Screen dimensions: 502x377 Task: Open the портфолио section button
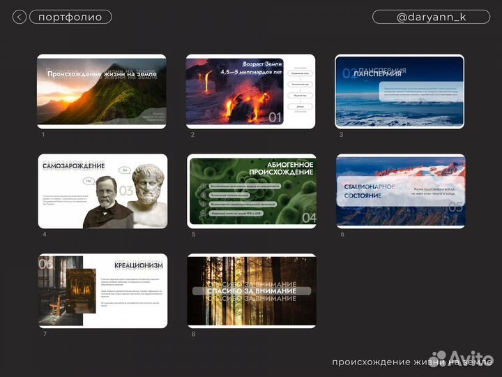tap(70, 17)
